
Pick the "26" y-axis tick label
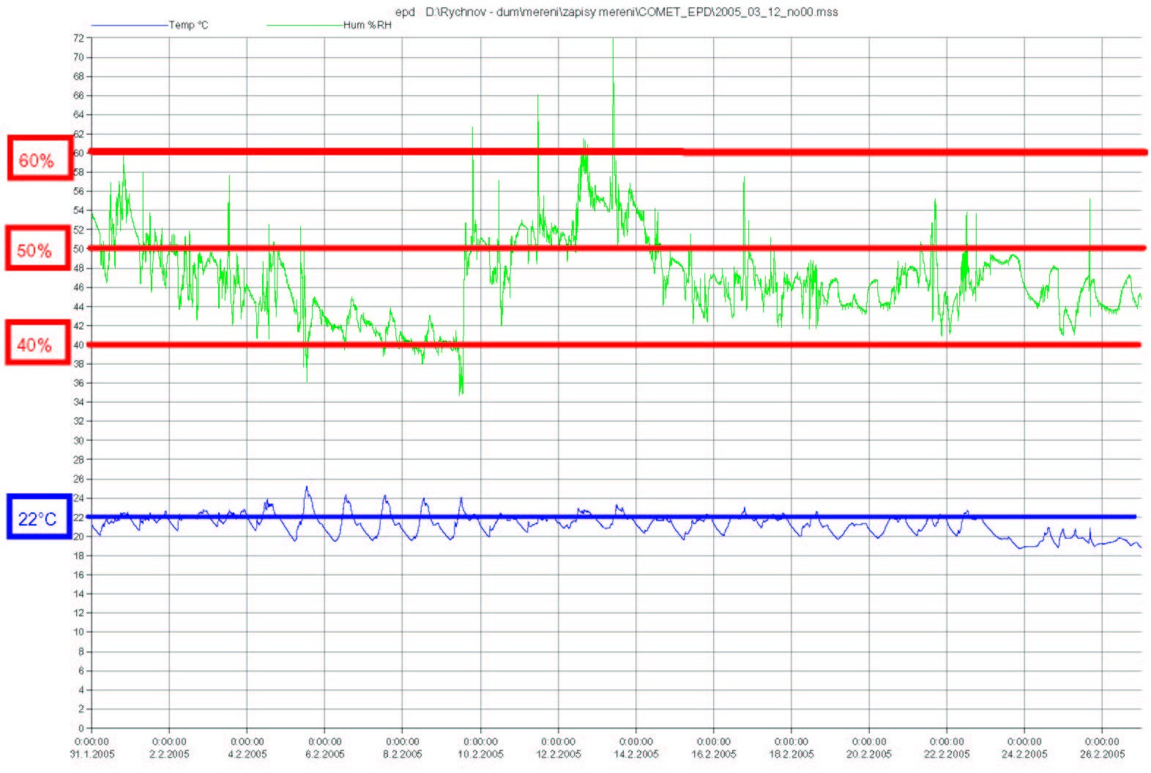pyautogui.click(x=78, y=479)
